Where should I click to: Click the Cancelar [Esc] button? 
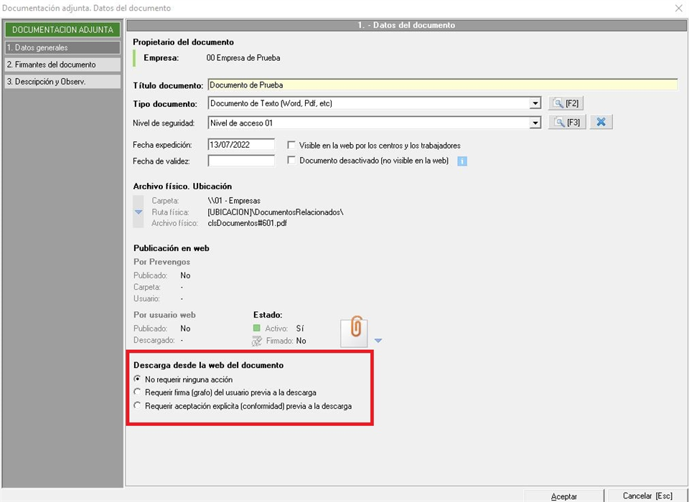point(647,496)
